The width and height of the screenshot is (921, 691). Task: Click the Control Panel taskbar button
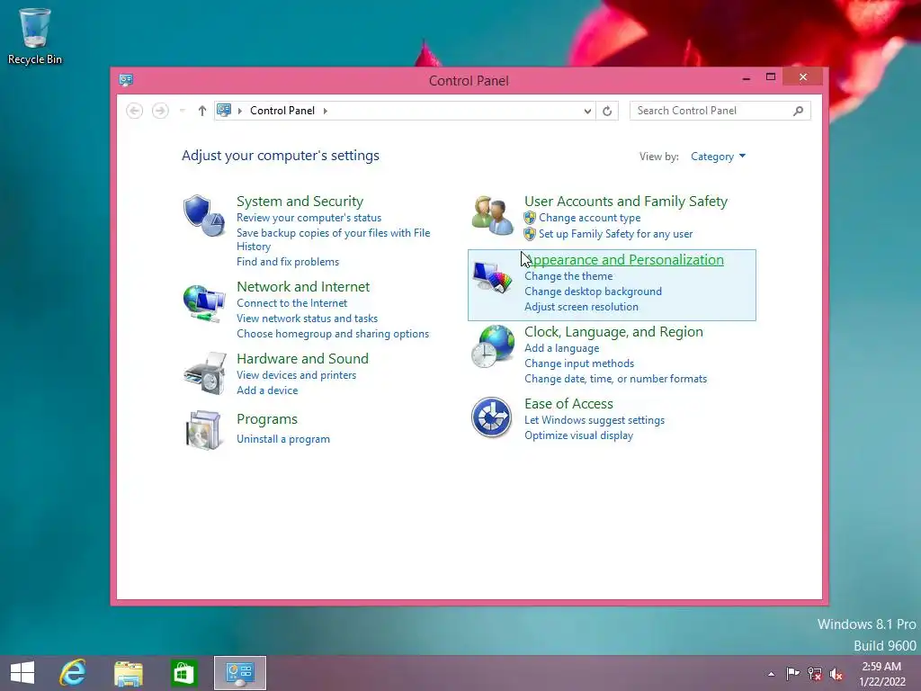click(x=239, y=673)
